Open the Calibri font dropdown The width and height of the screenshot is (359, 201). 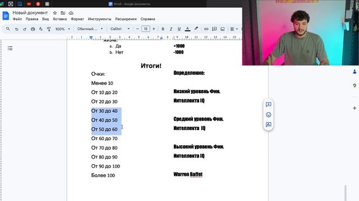tap(119, 29)
